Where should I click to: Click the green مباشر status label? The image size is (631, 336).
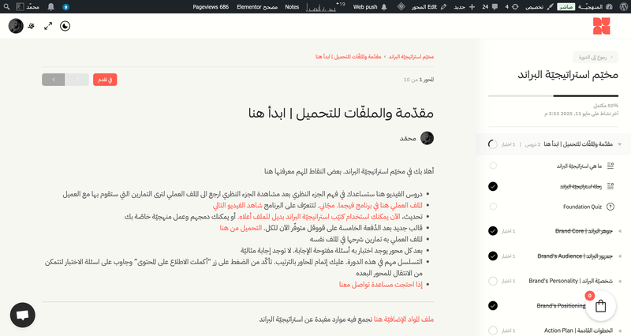[566, 7]
